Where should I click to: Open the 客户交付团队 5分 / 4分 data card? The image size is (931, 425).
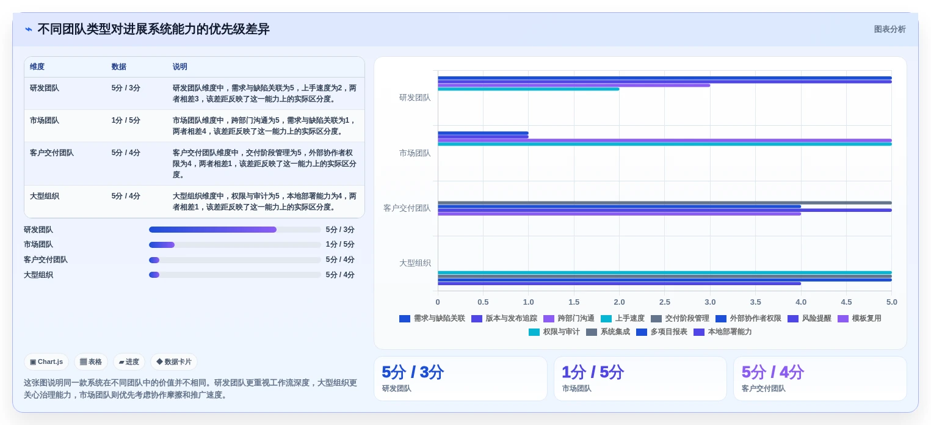pos(820,379)
